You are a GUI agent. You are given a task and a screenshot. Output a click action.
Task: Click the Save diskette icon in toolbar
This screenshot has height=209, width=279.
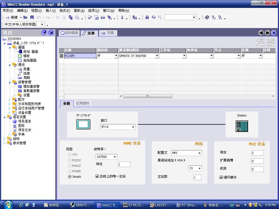[32, 17]
